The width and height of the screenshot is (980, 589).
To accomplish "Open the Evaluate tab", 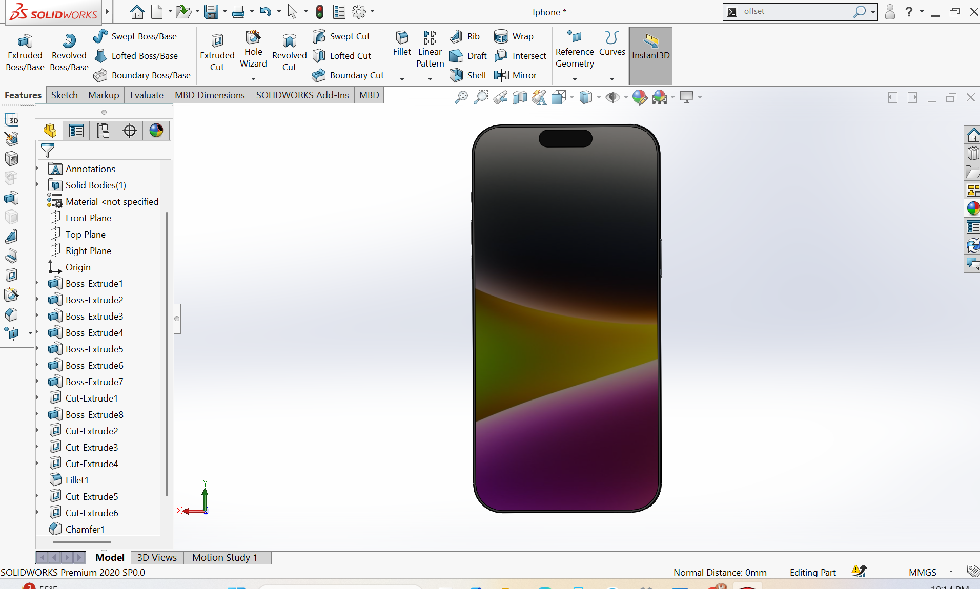I will coord(147,95).
